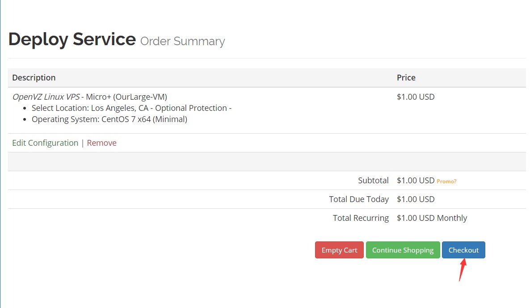Image resolution: width=530 pixels, height=308 pixels.
Task: Remove the VPS item from the order
Action: 102,143
